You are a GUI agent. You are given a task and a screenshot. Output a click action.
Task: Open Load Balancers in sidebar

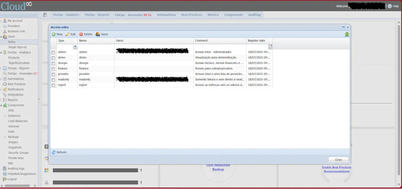click(x=19, y=121)
